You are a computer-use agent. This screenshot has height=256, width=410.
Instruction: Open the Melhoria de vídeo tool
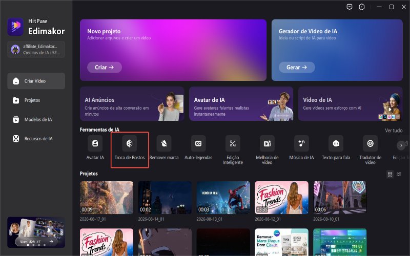click(x=267, y=150)
